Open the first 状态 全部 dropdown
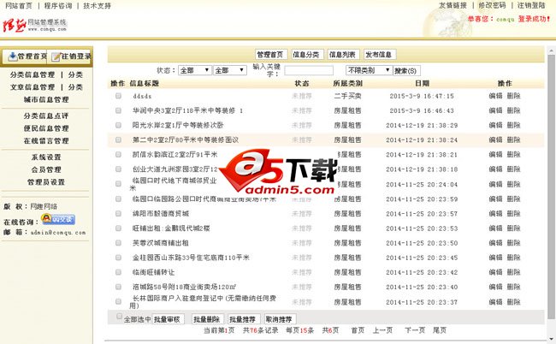This screenshot has width=556, height=344. [x=195, y=70]
